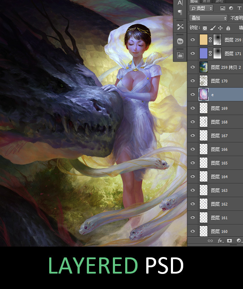
Task: Click mask link chain on 图层 259
Action: (210, 40)
